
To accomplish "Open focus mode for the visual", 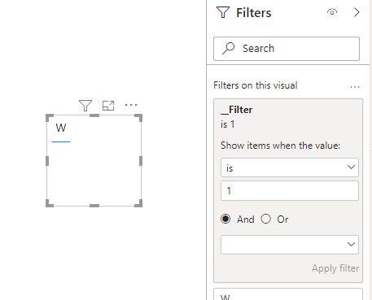I will point(108,106).
